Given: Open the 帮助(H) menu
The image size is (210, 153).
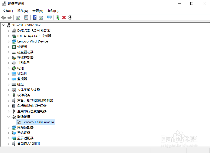Looking at the screenshot, I should (53, 11).
